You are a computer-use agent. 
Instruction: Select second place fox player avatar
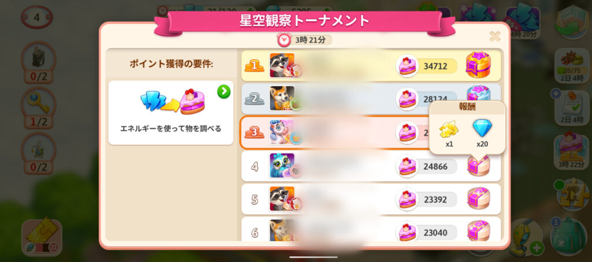pyautogui.click(x=282, y=98)
